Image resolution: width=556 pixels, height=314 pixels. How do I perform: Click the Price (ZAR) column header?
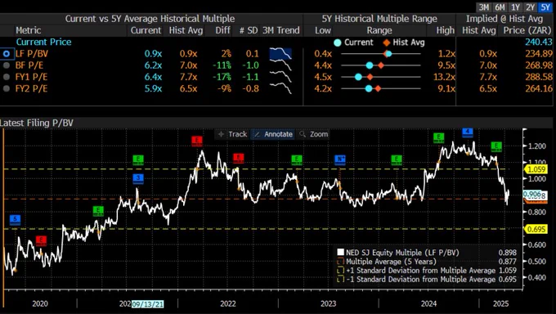[x=527, y=30]
